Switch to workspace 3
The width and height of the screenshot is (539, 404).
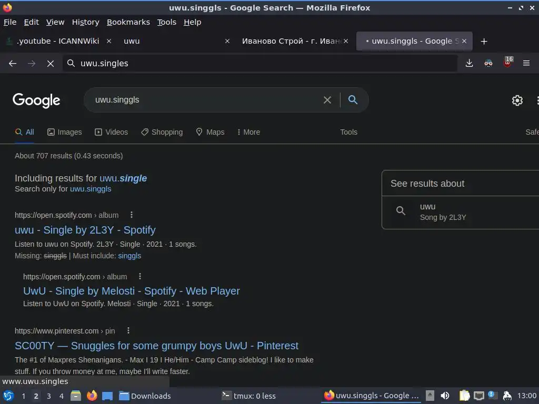point(49,396)
